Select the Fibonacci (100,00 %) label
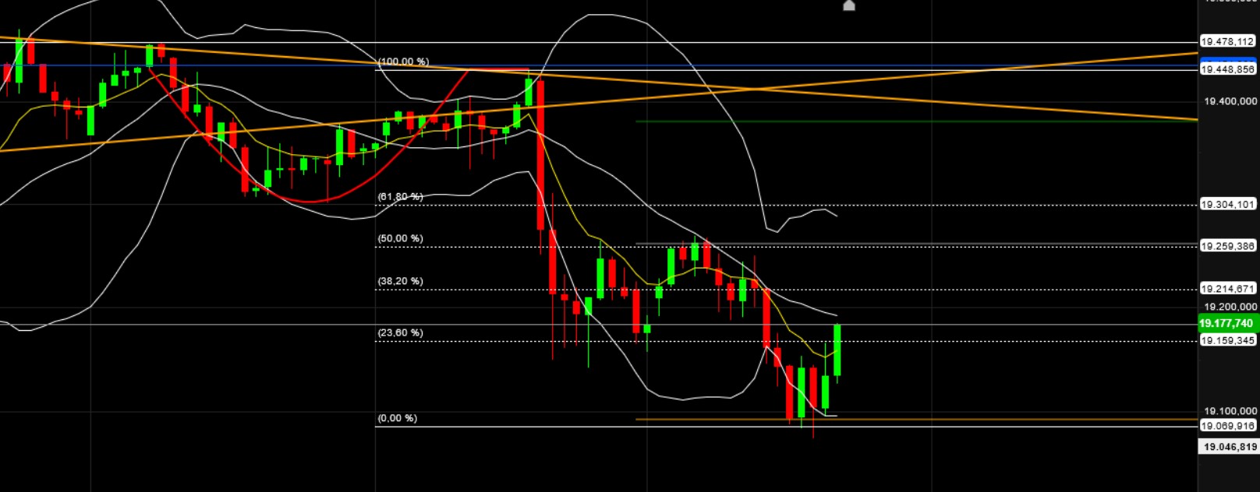Image resolution: width=1260 pixels, height=492 pixels. pos(403,61)
